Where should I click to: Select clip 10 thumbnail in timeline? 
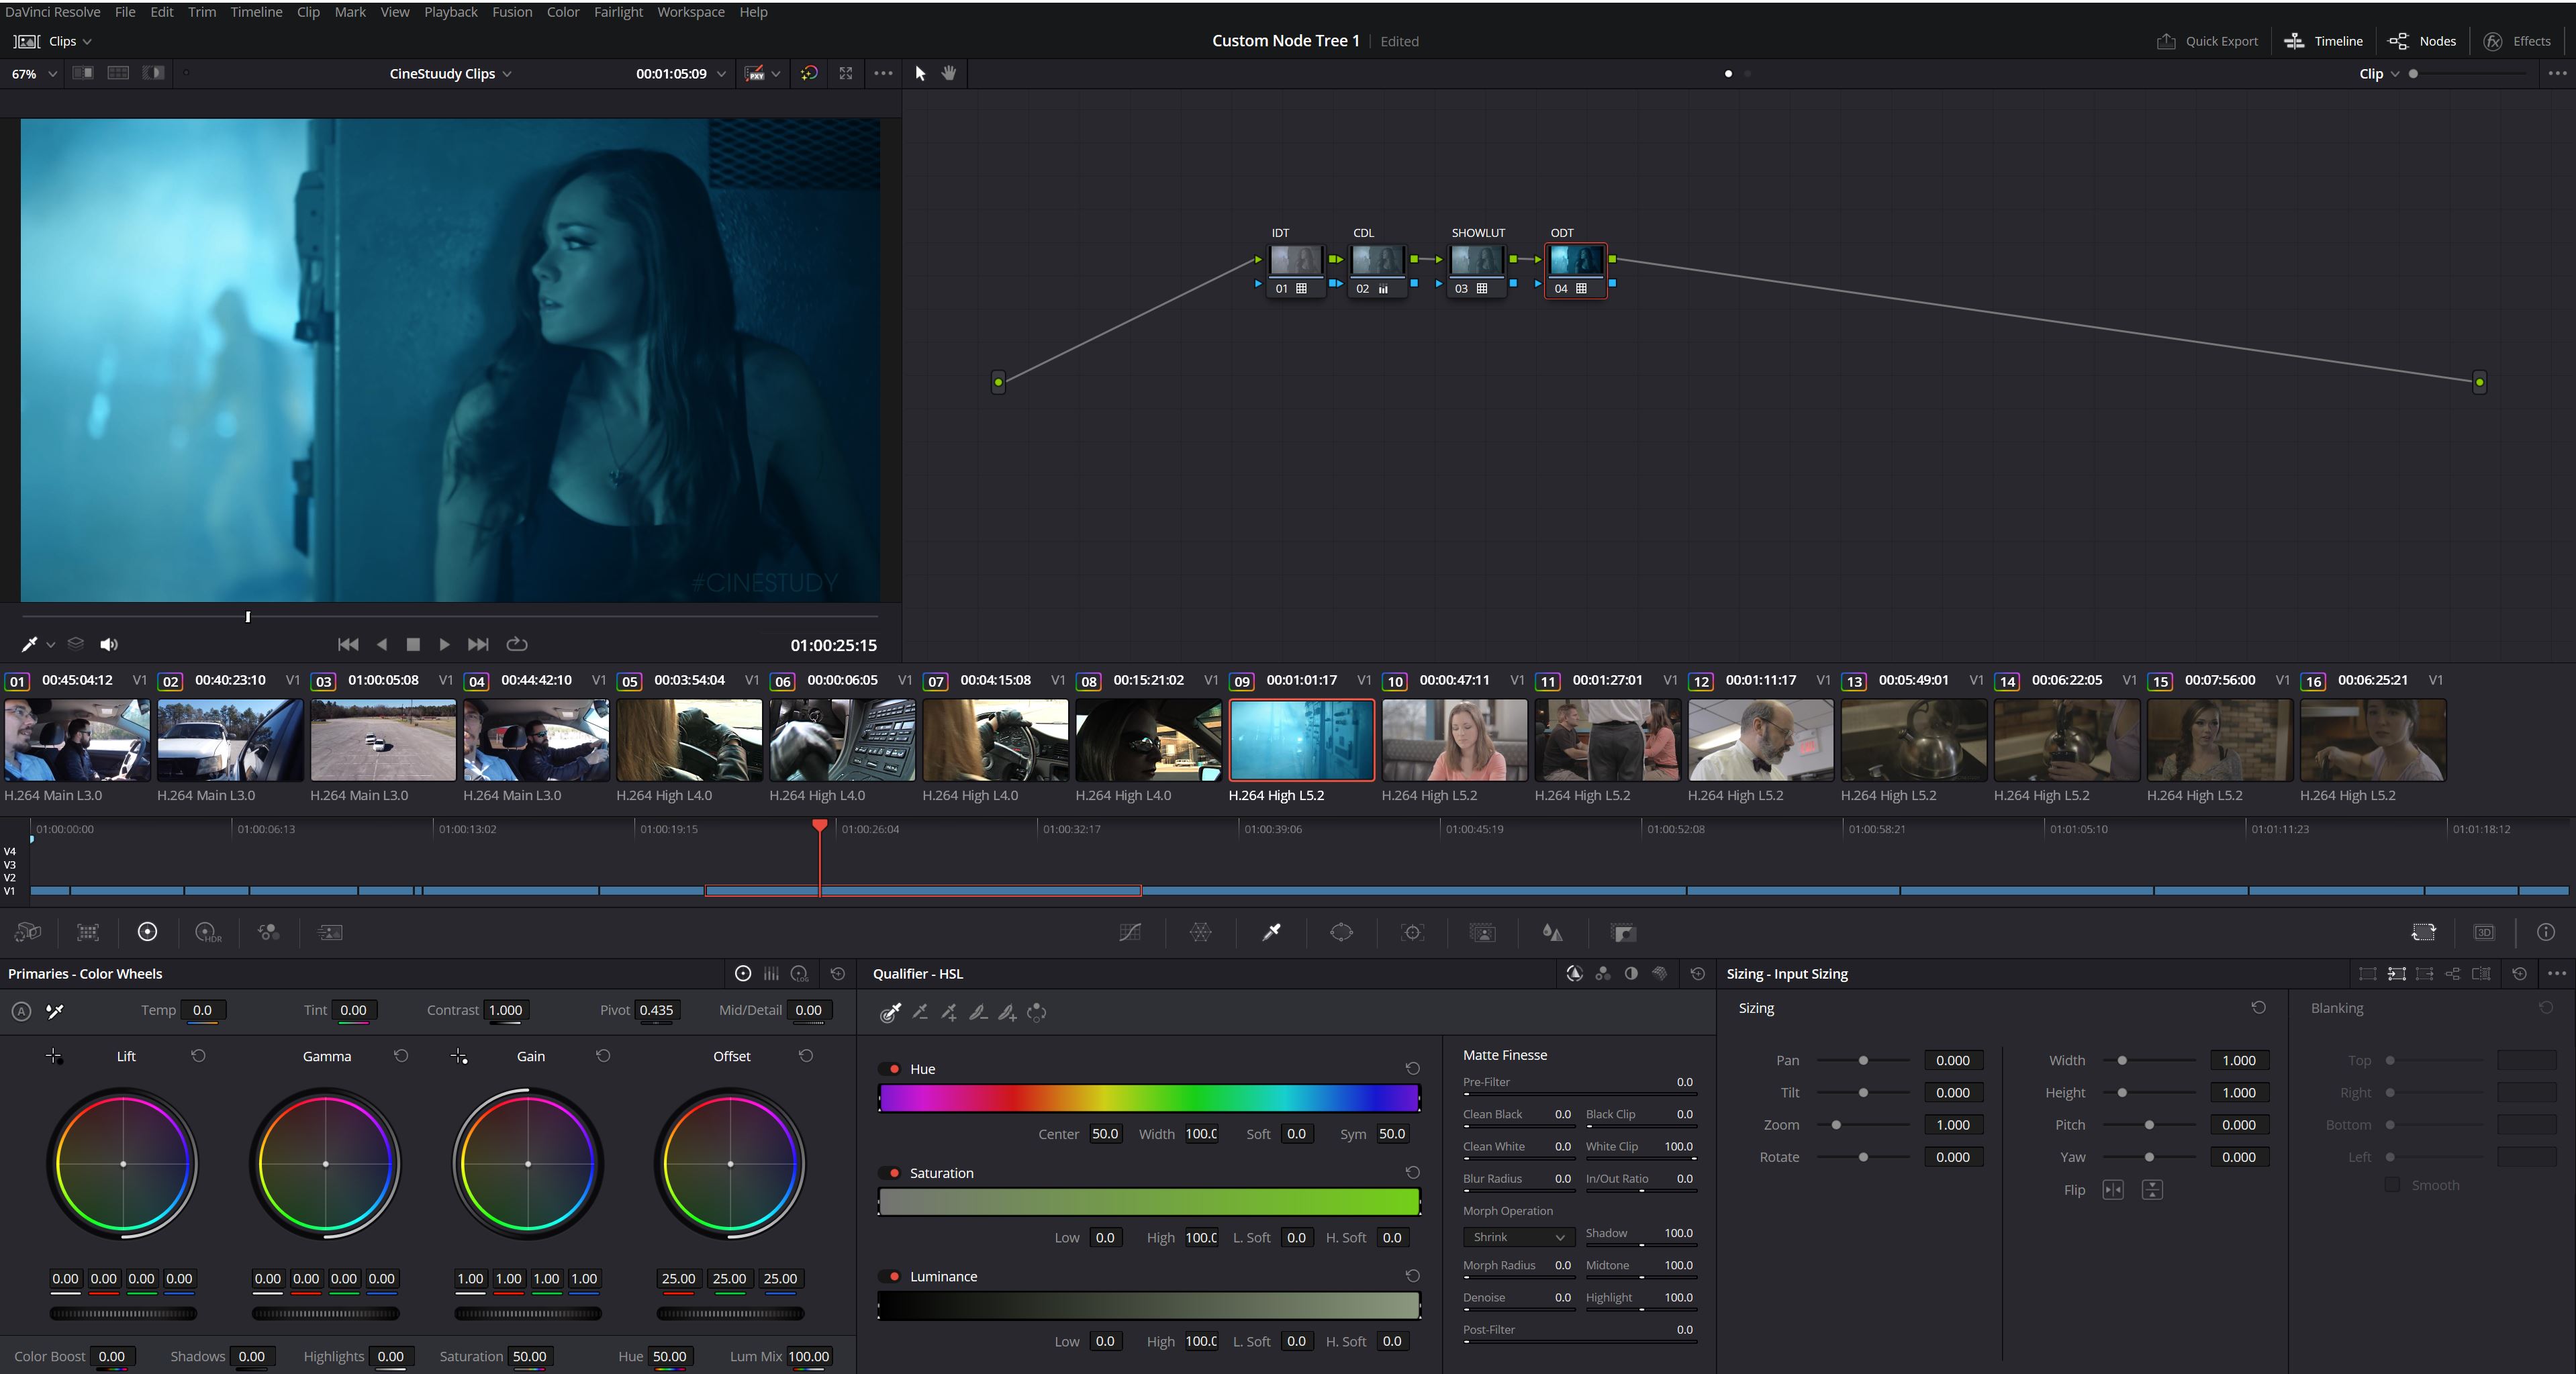pyautogui.click(x=1454, y=740)
